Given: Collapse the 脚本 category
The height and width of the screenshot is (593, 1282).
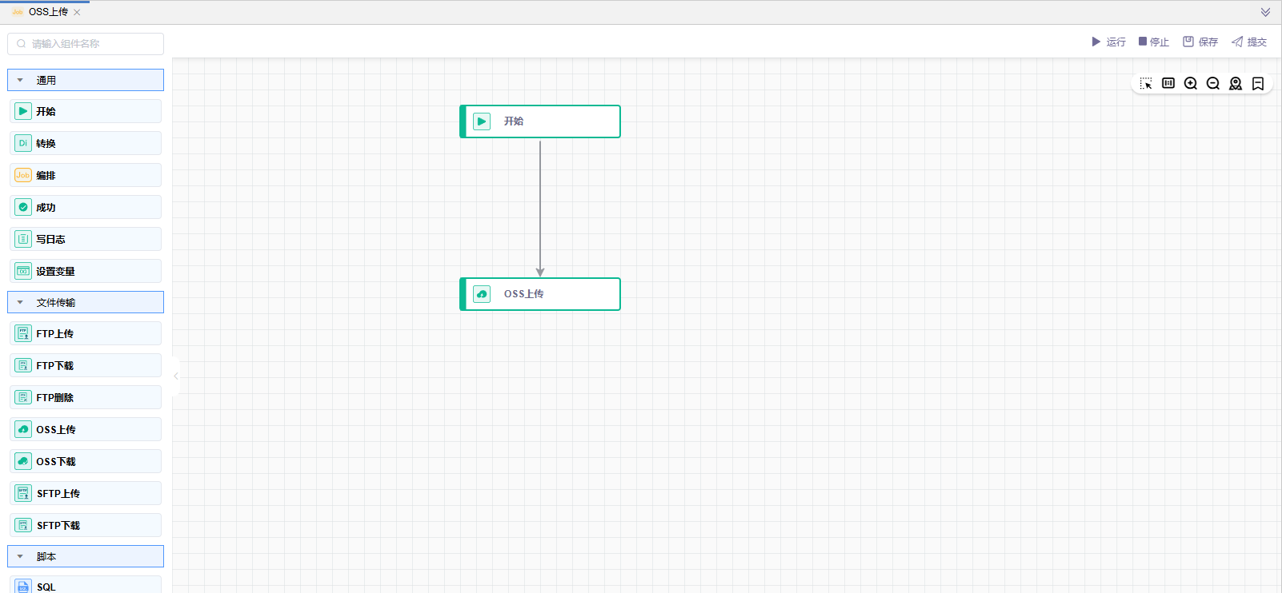Looking at the screenshot, I should tap(21, 557).
